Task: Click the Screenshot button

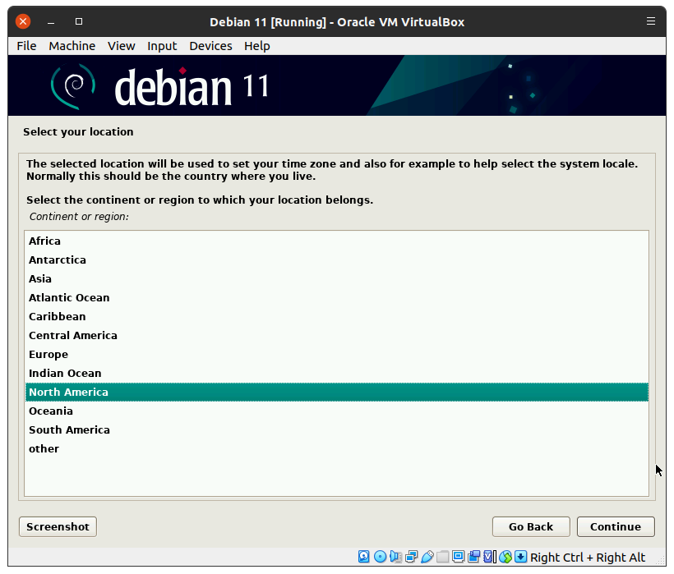Action: [x=58, y=526]
